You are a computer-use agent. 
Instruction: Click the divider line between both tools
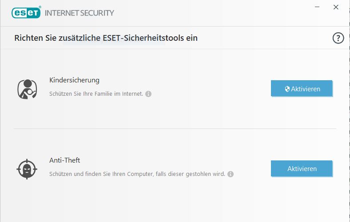175,129
